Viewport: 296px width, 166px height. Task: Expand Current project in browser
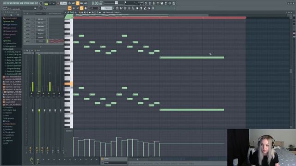[11, 18]
